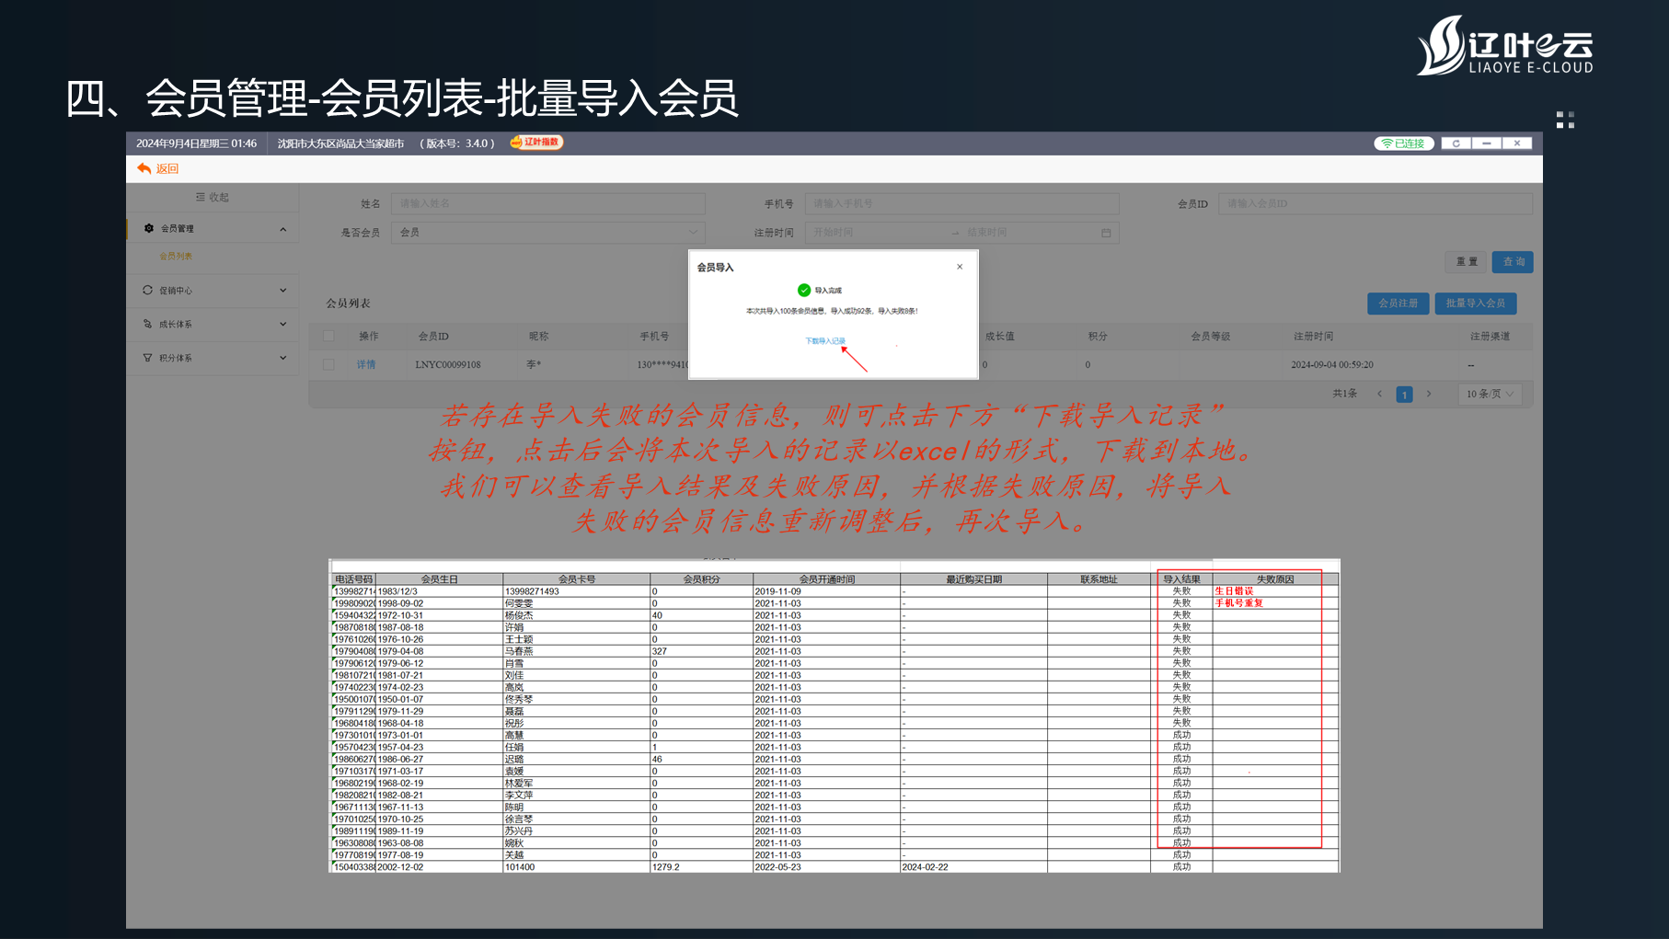Select 会员列表 in the sidebar

pos(176,256)
